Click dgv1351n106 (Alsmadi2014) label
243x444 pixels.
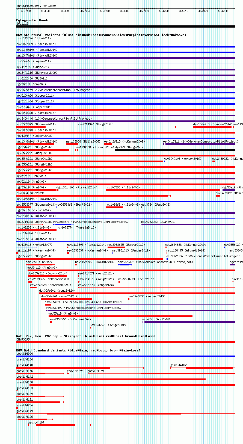click(77, 187)
